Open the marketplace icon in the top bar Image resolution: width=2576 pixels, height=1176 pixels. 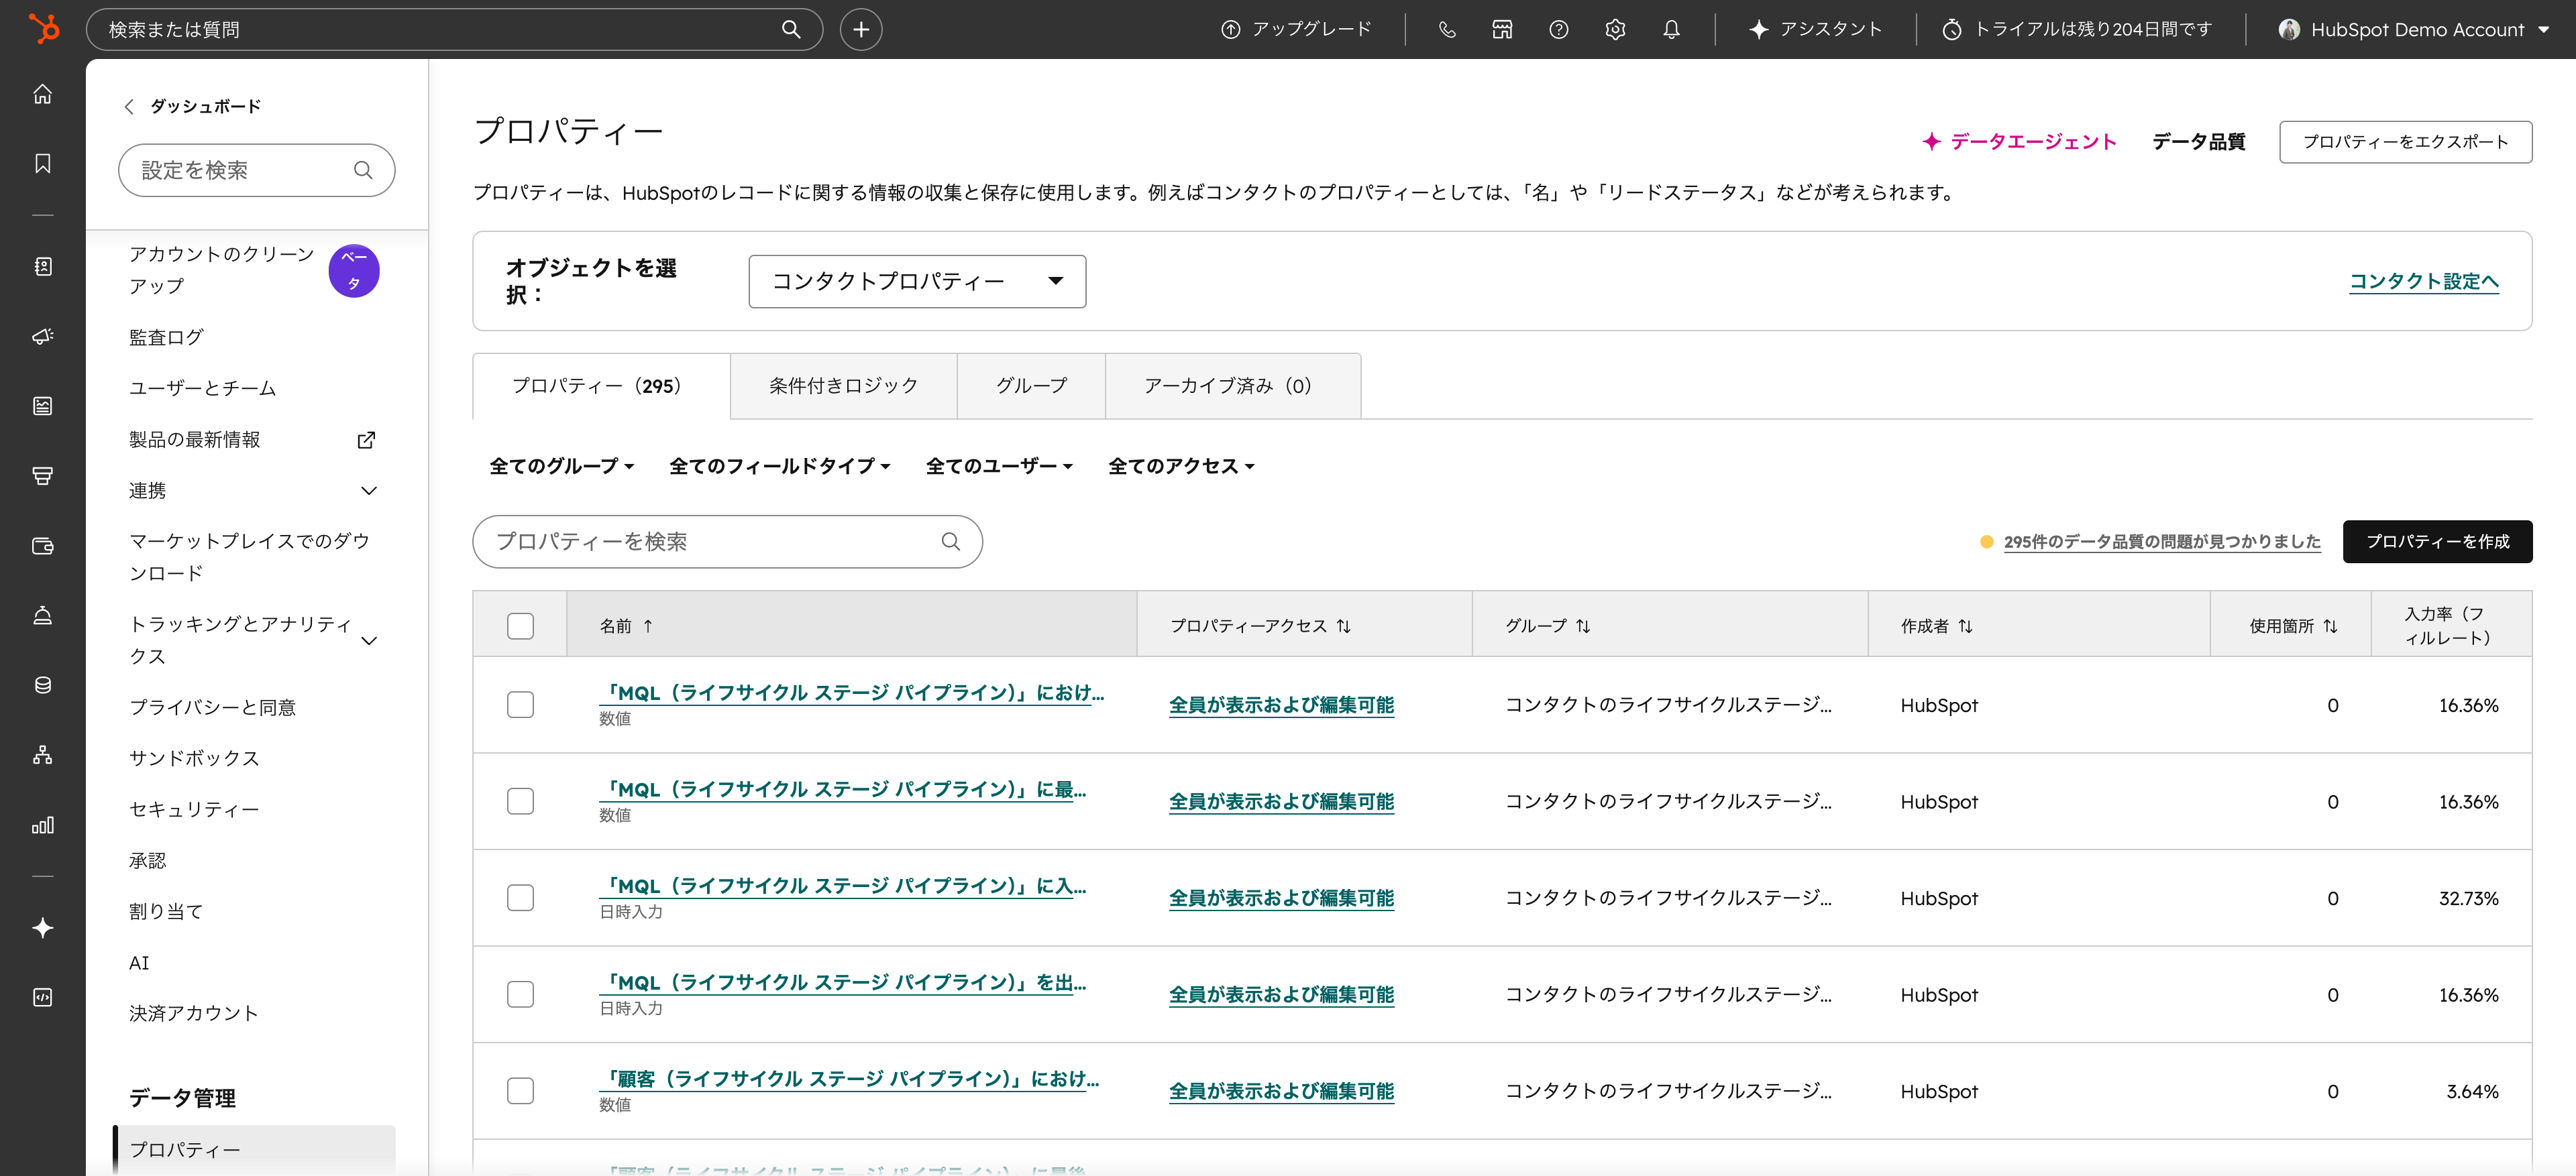point(1501,29)
